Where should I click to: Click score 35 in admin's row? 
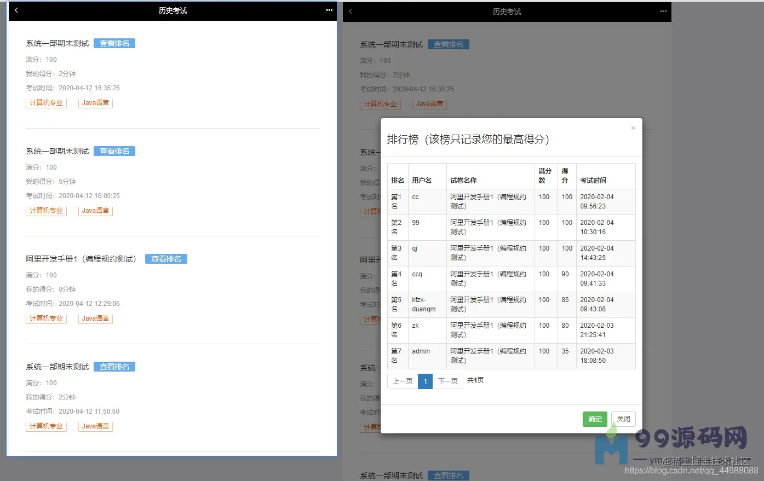tap(565, 351)
